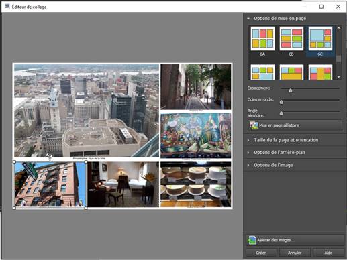347x260 pixels.
Task: Click the random layout icon
Action: point(254,125)
